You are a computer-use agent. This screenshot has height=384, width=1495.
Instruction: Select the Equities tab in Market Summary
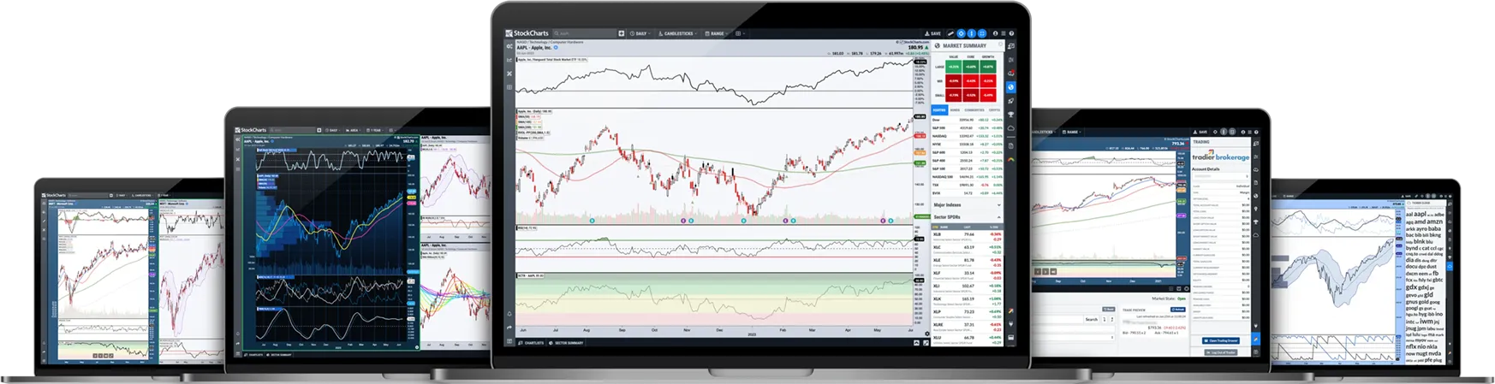(x=939, y=110)
